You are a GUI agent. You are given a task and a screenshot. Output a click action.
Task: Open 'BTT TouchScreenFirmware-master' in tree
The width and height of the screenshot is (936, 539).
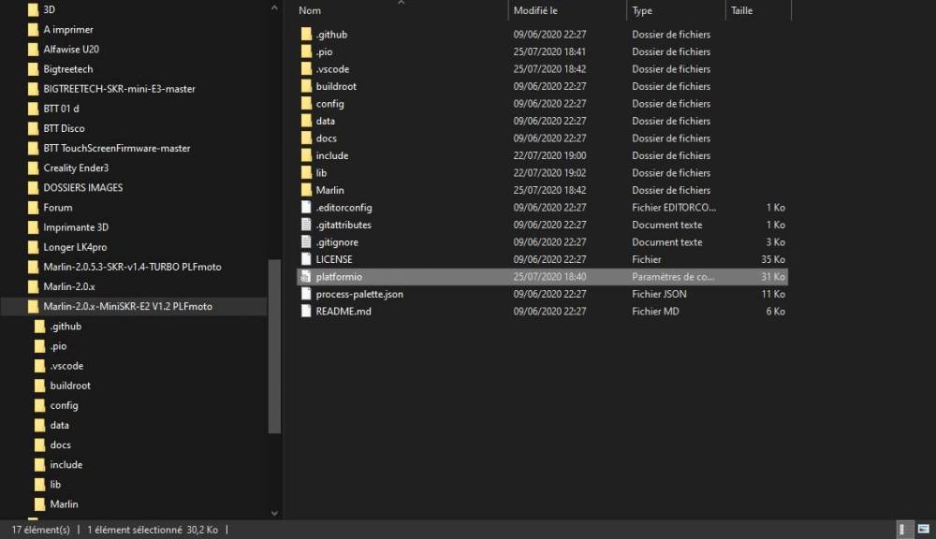click(x=117, y=148)
